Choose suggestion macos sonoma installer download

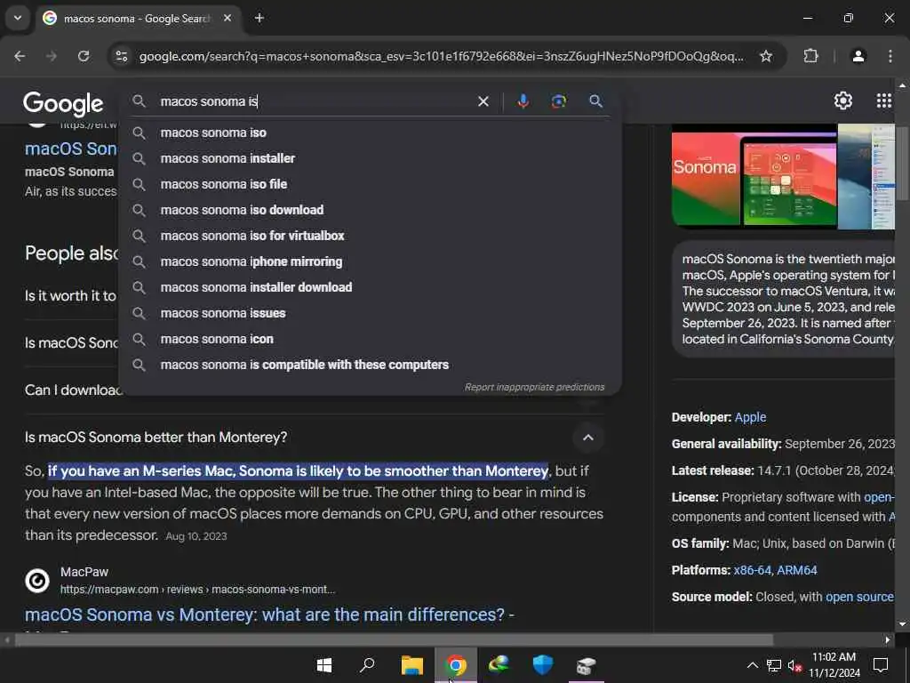(x=371, y=287)
